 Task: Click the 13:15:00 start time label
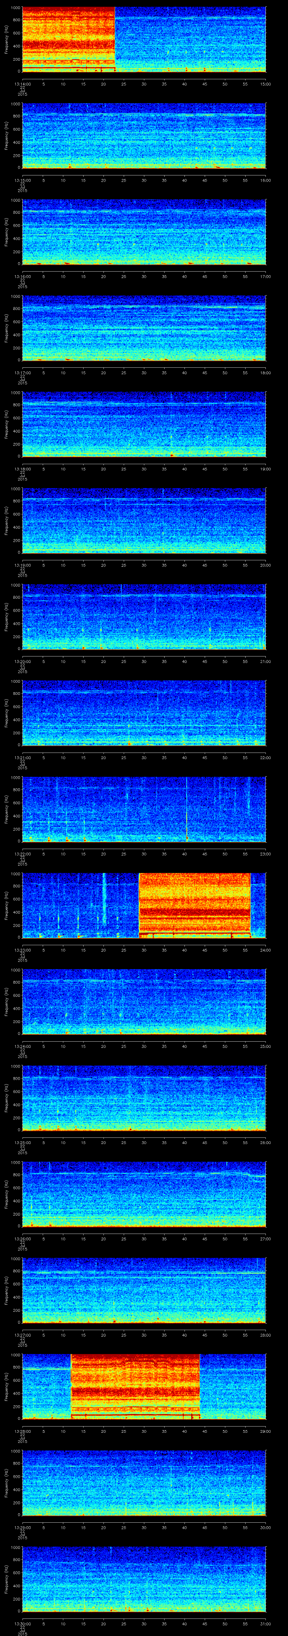click(x=22, y=180)
